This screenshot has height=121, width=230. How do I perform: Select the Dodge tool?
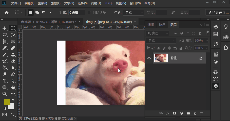5,74
